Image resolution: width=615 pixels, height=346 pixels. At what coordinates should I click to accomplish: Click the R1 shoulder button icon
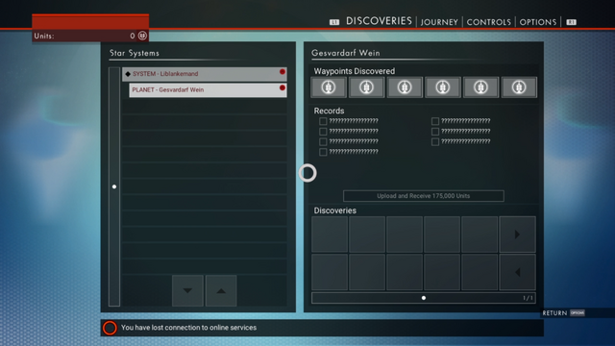(571, 22)
